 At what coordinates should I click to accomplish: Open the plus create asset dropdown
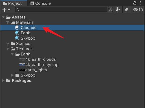click(6, 10)
